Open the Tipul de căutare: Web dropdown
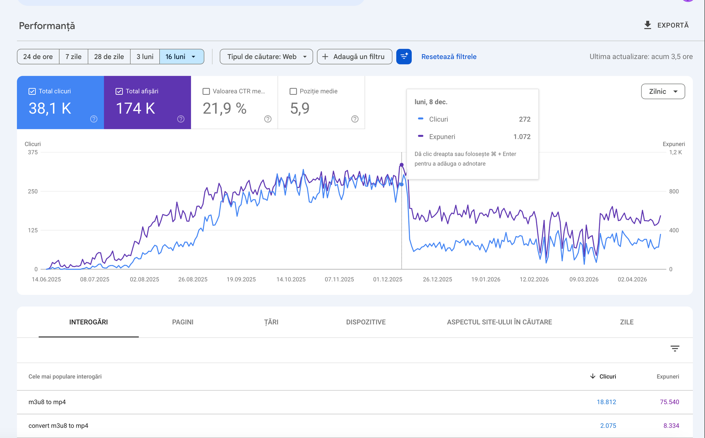 [x=266, y=57]
